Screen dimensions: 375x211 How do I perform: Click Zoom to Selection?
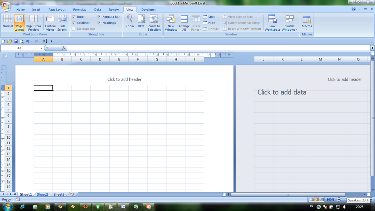pos(154,23)
